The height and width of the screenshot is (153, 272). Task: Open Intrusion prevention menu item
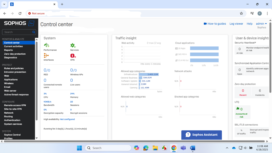coord(15,72)
